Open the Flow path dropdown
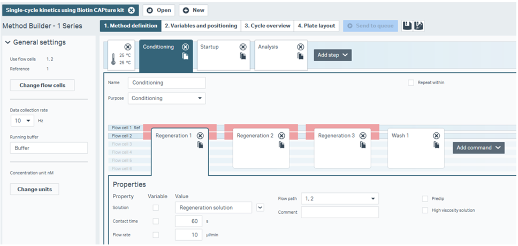 click(x=339, y=198)
